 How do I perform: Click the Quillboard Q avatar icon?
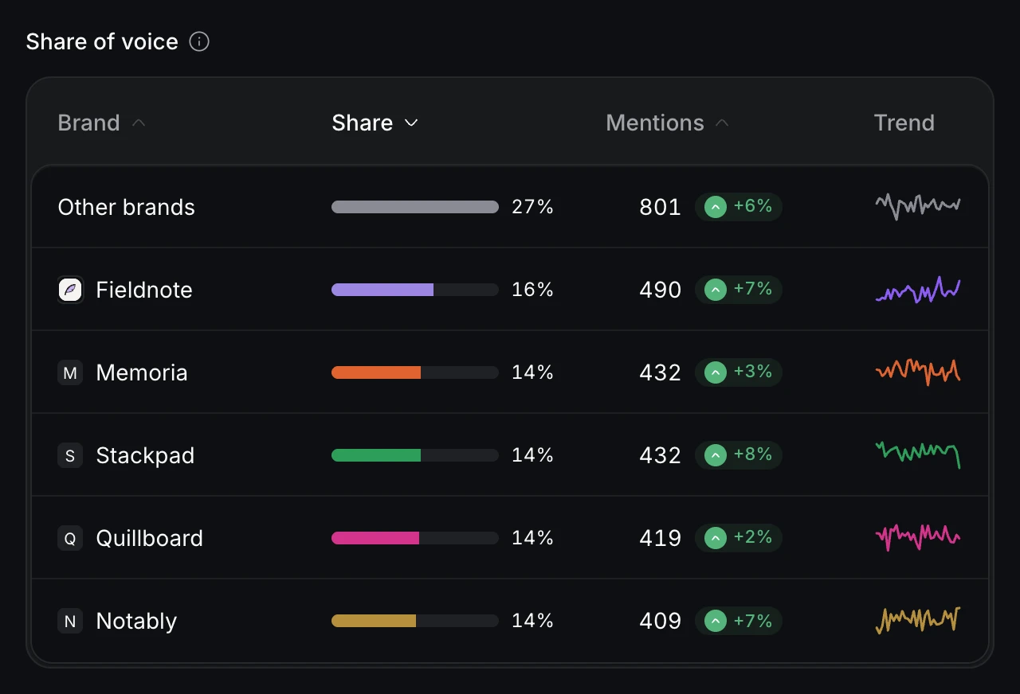click(70, 538)
